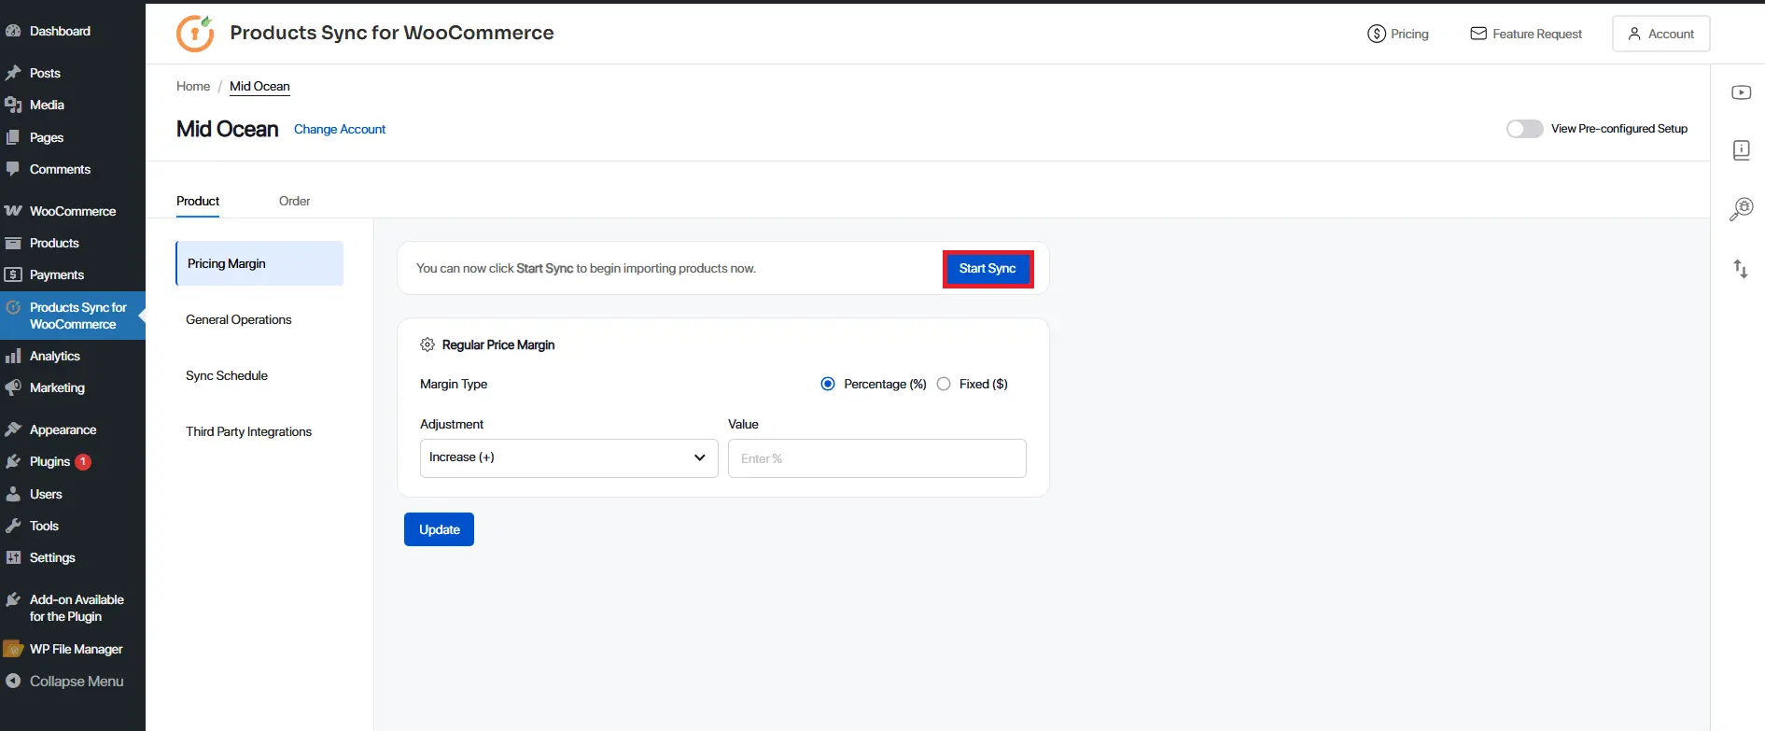The image size is (1765, 731).
Task: Open the Adjustment Increase (+) dropdown
Action: (569, 458)
